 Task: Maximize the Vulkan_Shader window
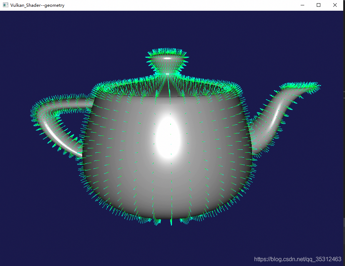click(x=319, y=5)
